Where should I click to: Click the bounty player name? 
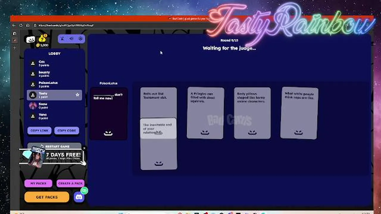point(44,72)
